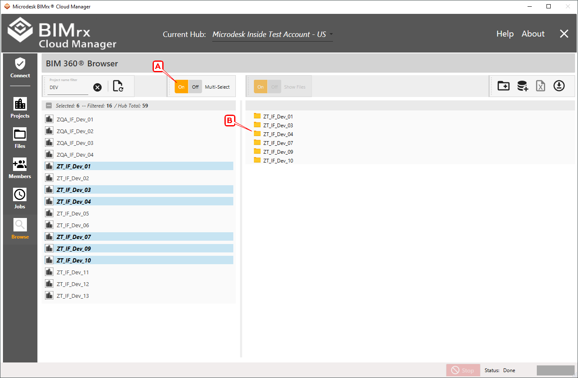
Task: Open the Jobs sidebar section
Action: tap(20, 199)
